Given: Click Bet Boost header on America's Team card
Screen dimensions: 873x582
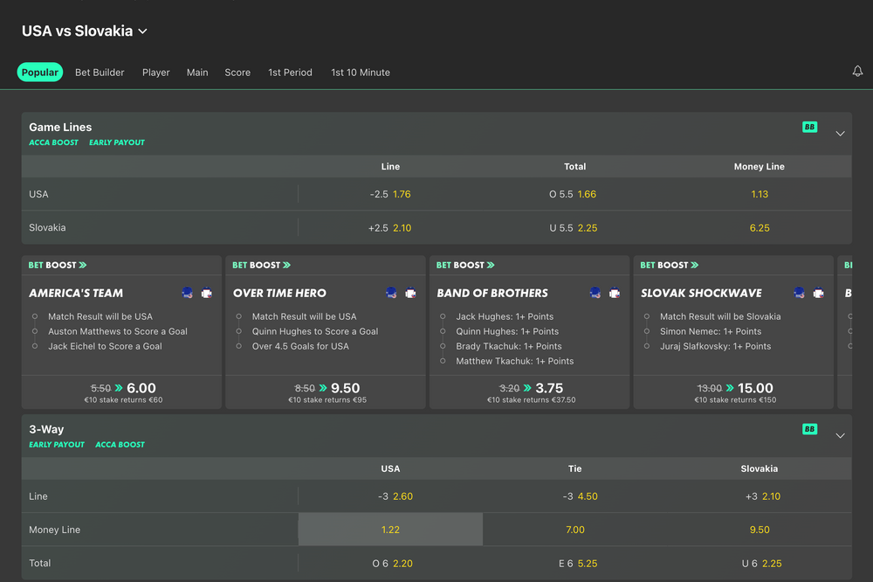Looking at the screenshot, I should pyautogui.click(x=58, y=266).
